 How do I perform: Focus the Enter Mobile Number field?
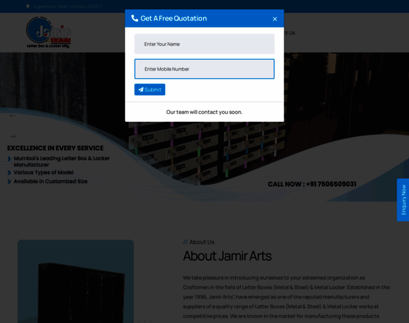click(x=204, y=69)
